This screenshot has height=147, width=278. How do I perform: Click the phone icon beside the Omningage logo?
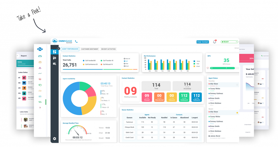tap(76, 42)
